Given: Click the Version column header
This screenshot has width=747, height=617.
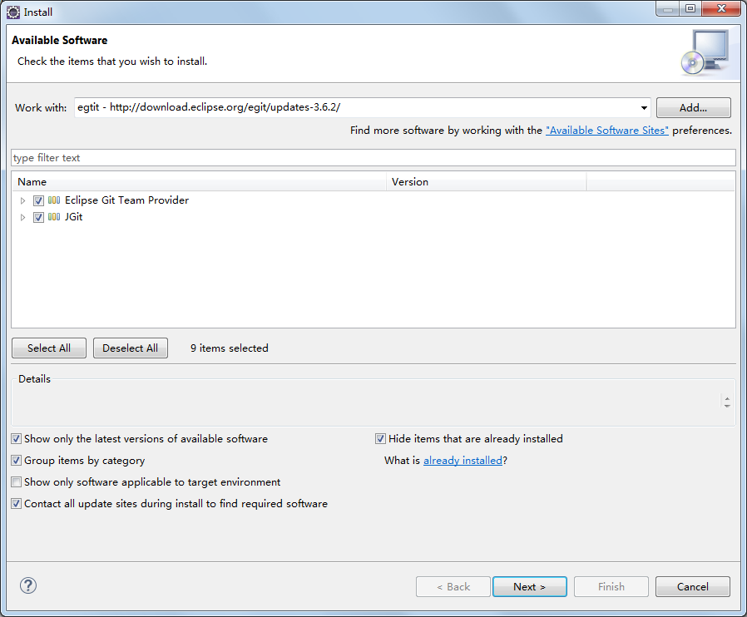Looking at the screenshot, I should pyautogui.click(x=487, y=182).
